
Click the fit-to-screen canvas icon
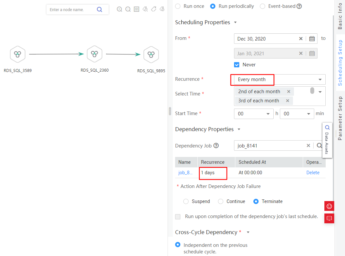(x=136, y=9)
